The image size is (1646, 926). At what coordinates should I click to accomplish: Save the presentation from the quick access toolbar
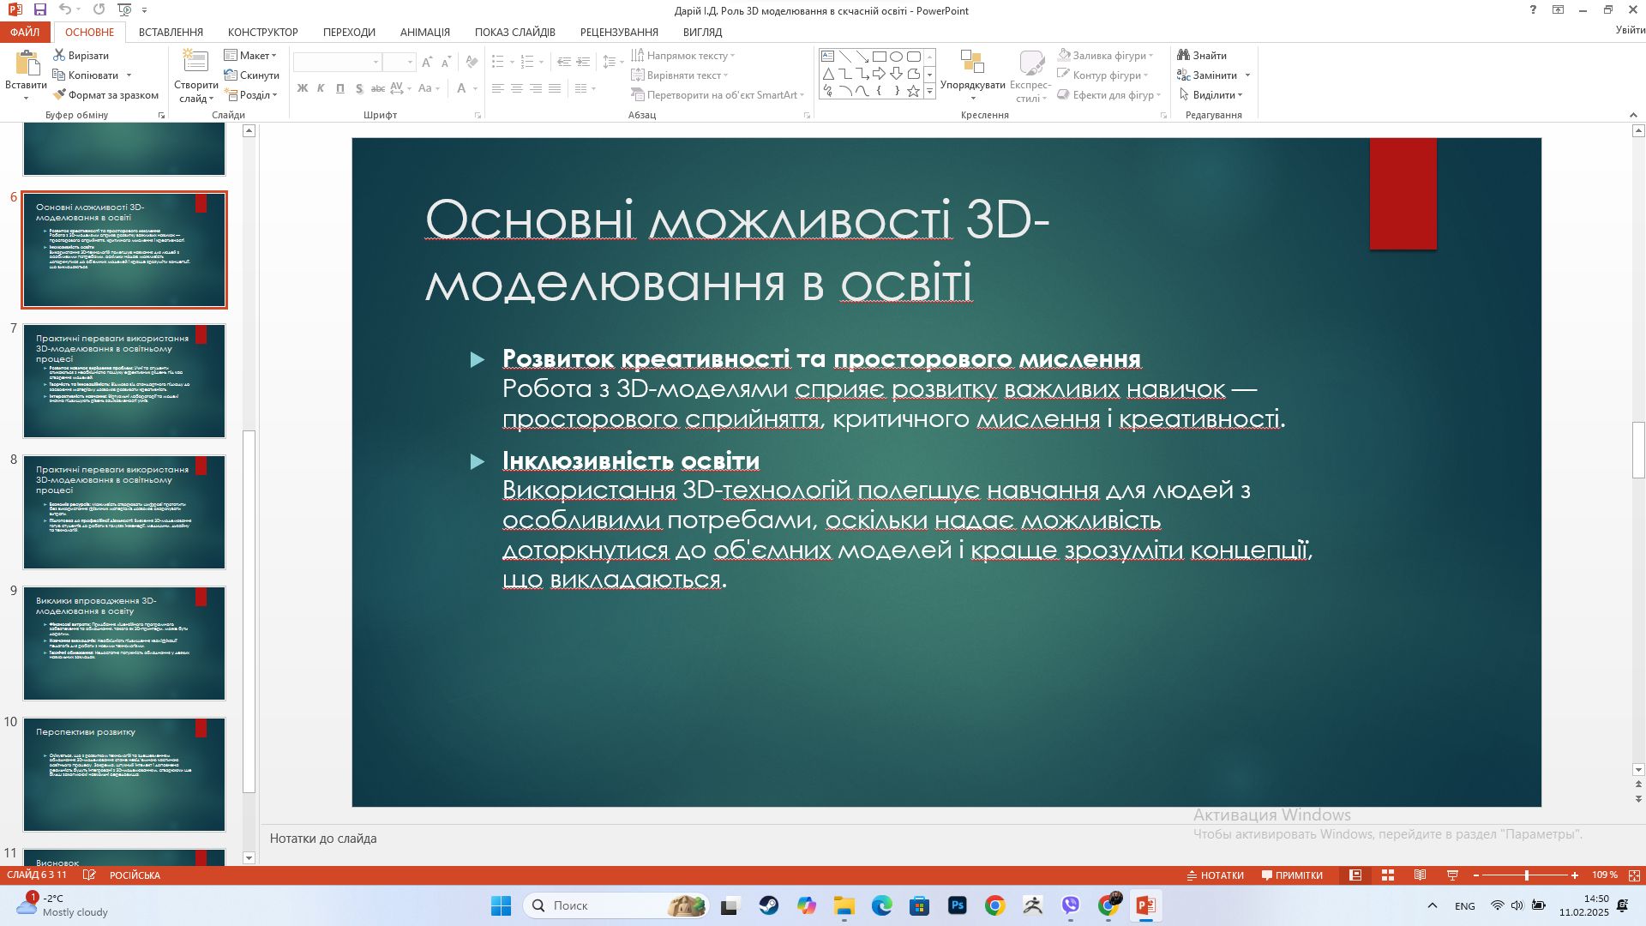click(40, 10)
